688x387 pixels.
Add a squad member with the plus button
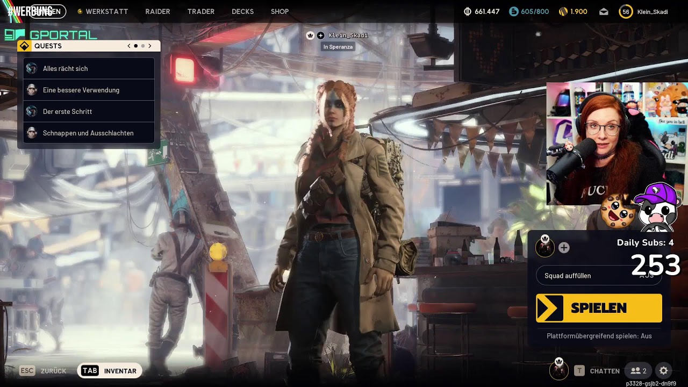click(x=564, y=248)
